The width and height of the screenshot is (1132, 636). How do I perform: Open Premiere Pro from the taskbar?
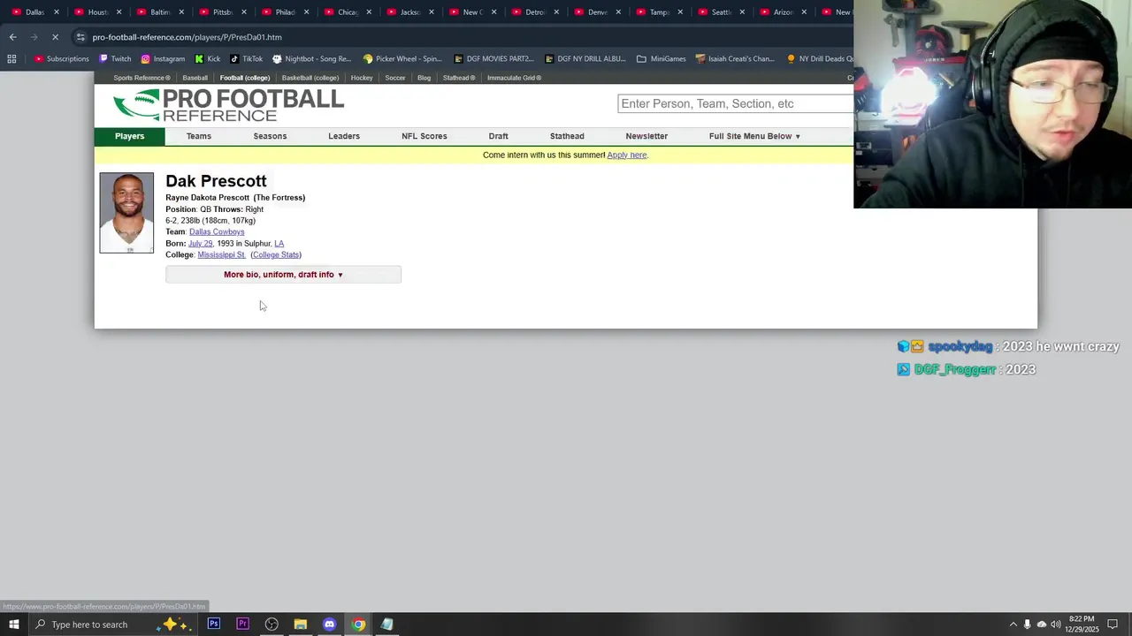(x=242, y=625)
